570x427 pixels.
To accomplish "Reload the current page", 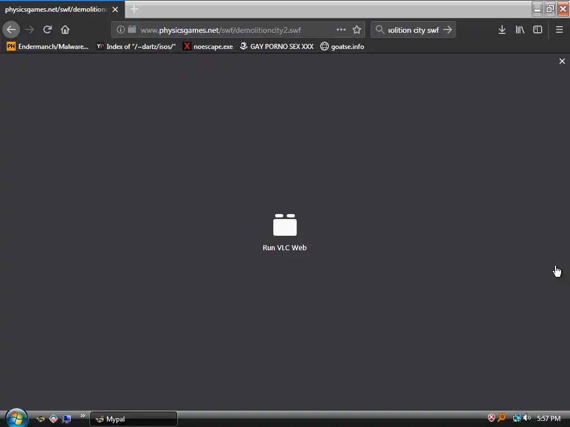I will coord(47,29).
